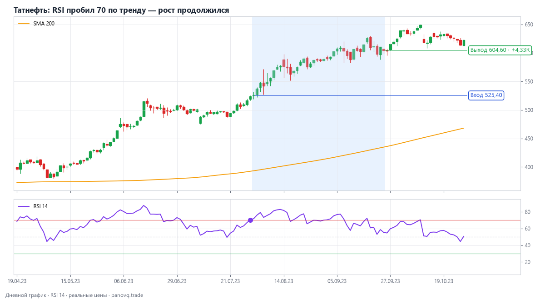Click the 05.09.23 date axis label

pos(337,281)
